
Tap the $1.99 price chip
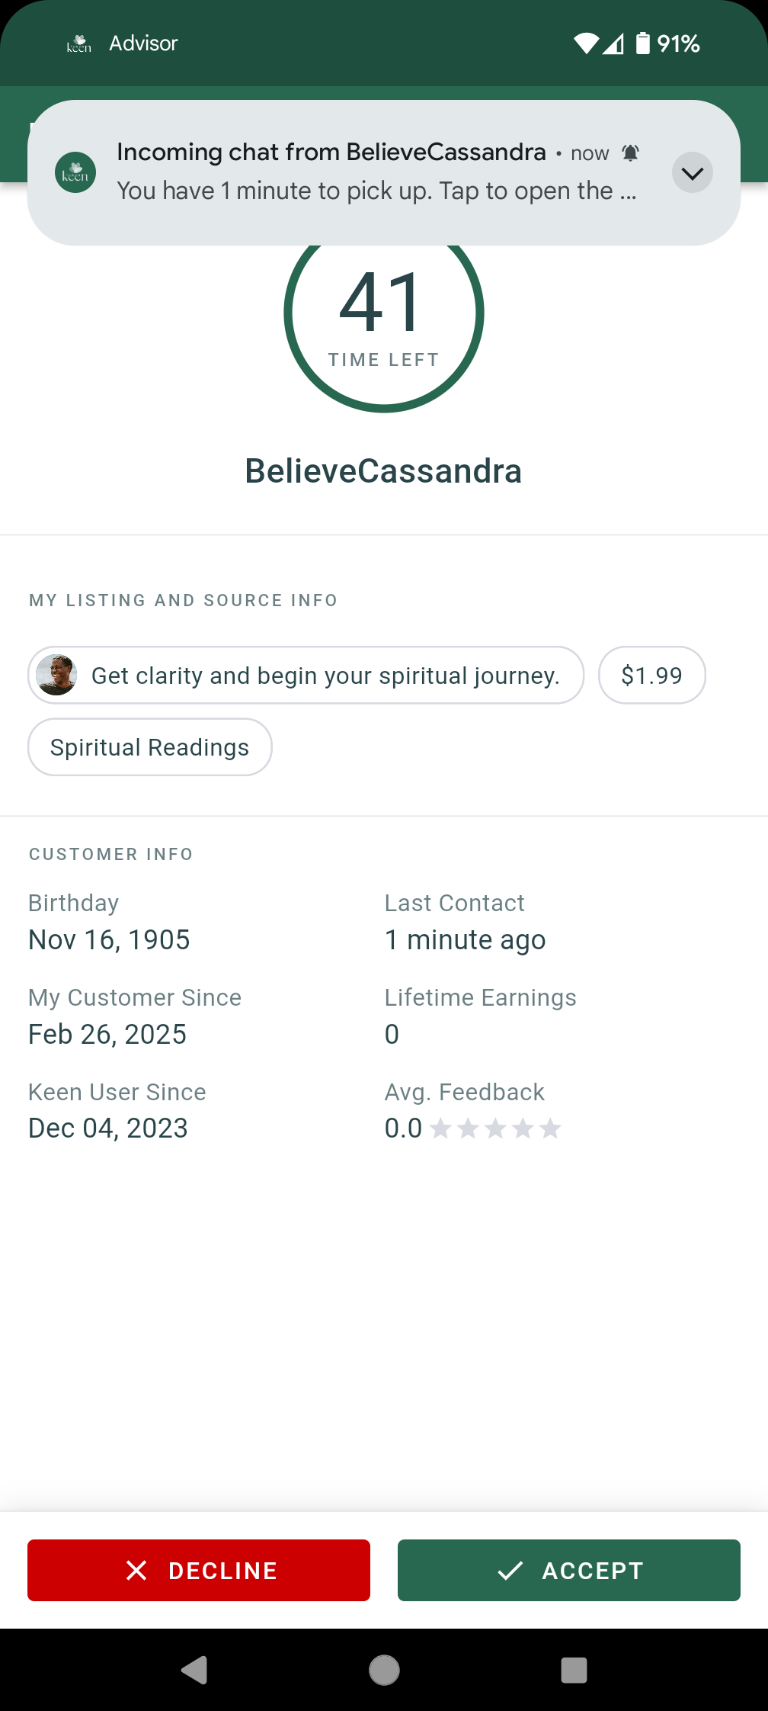[652, 675]
